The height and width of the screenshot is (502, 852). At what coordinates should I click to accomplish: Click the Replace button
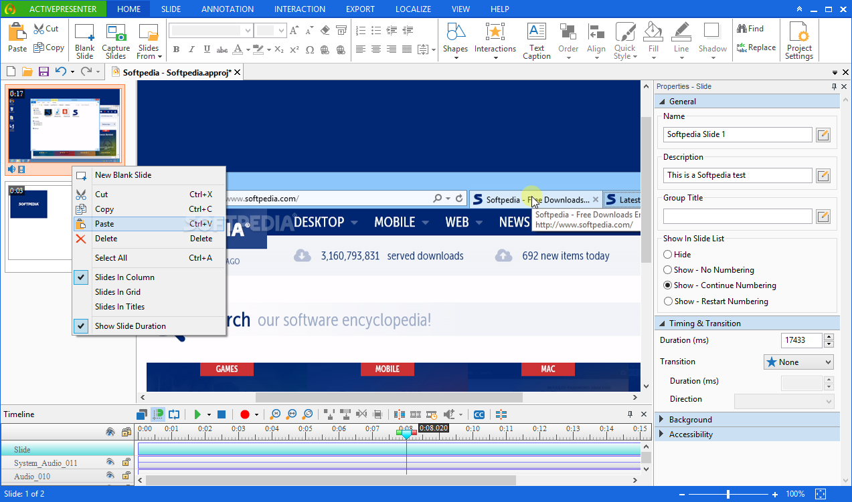click(756, 47)
